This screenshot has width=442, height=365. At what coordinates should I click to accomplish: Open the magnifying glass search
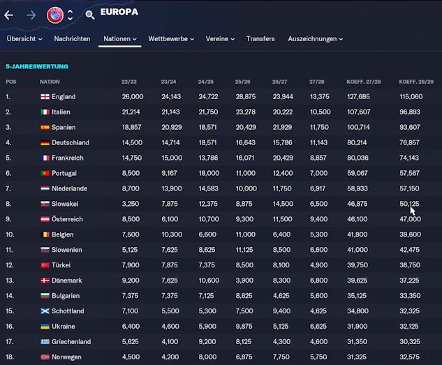click(89, 15)
